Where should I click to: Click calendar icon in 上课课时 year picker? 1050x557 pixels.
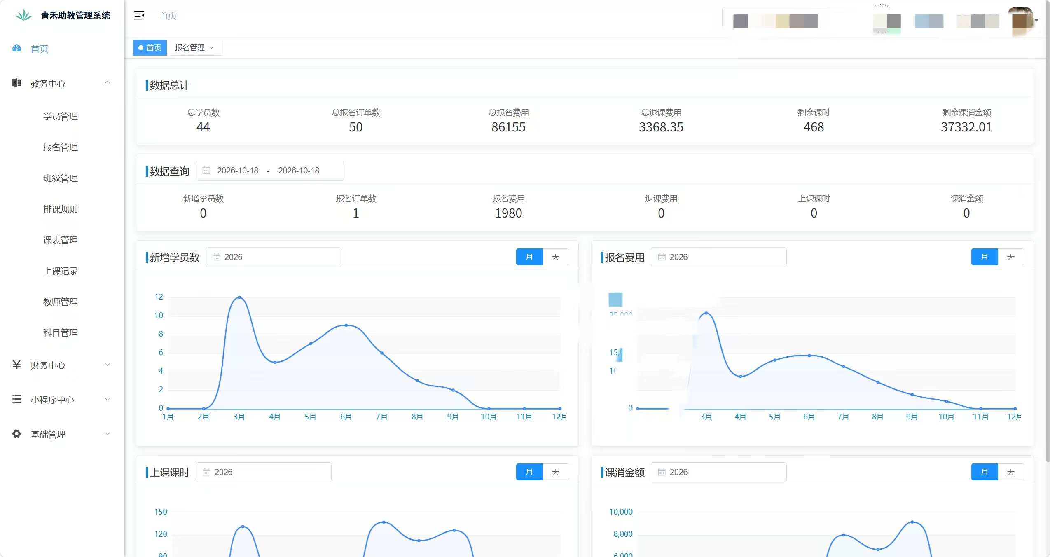(x=206, y=472)
